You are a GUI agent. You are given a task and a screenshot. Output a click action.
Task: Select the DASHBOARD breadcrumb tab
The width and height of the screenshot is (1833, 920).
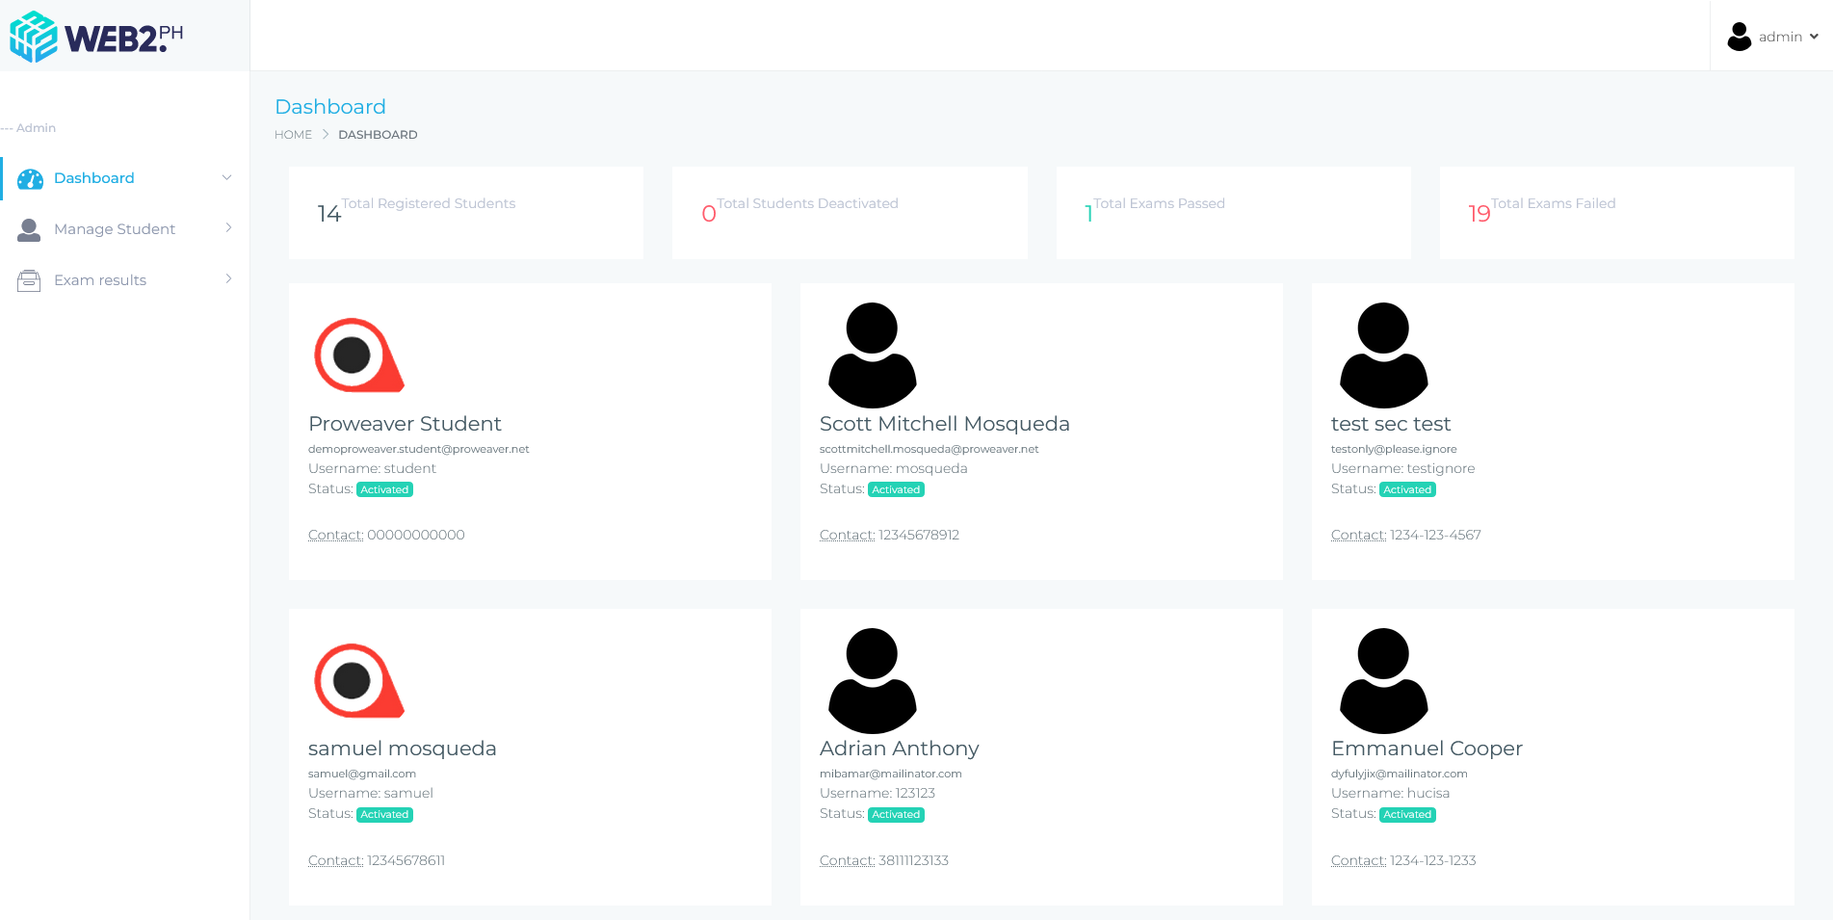[378, 134]
